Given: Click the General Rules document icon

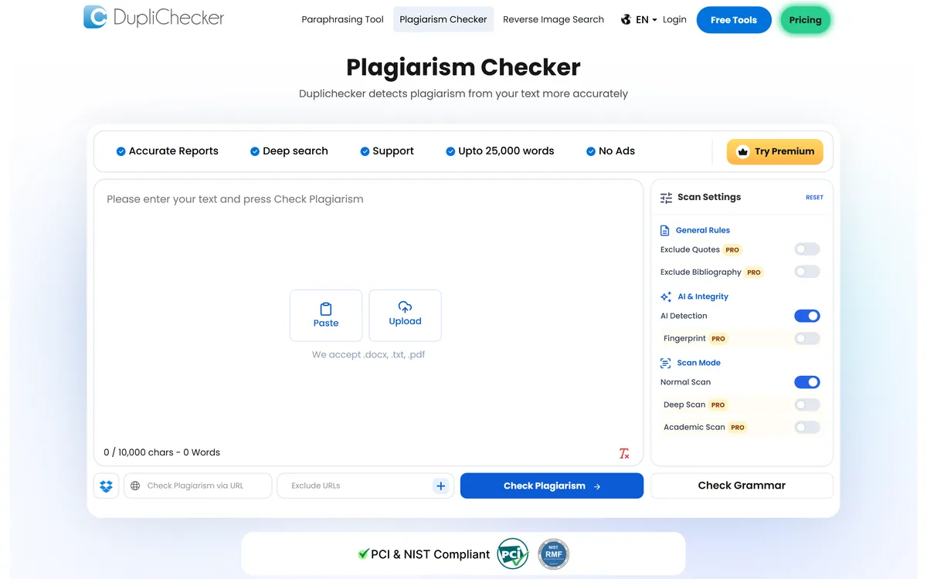Looking at the screenshot, I should tap(665, 230).
